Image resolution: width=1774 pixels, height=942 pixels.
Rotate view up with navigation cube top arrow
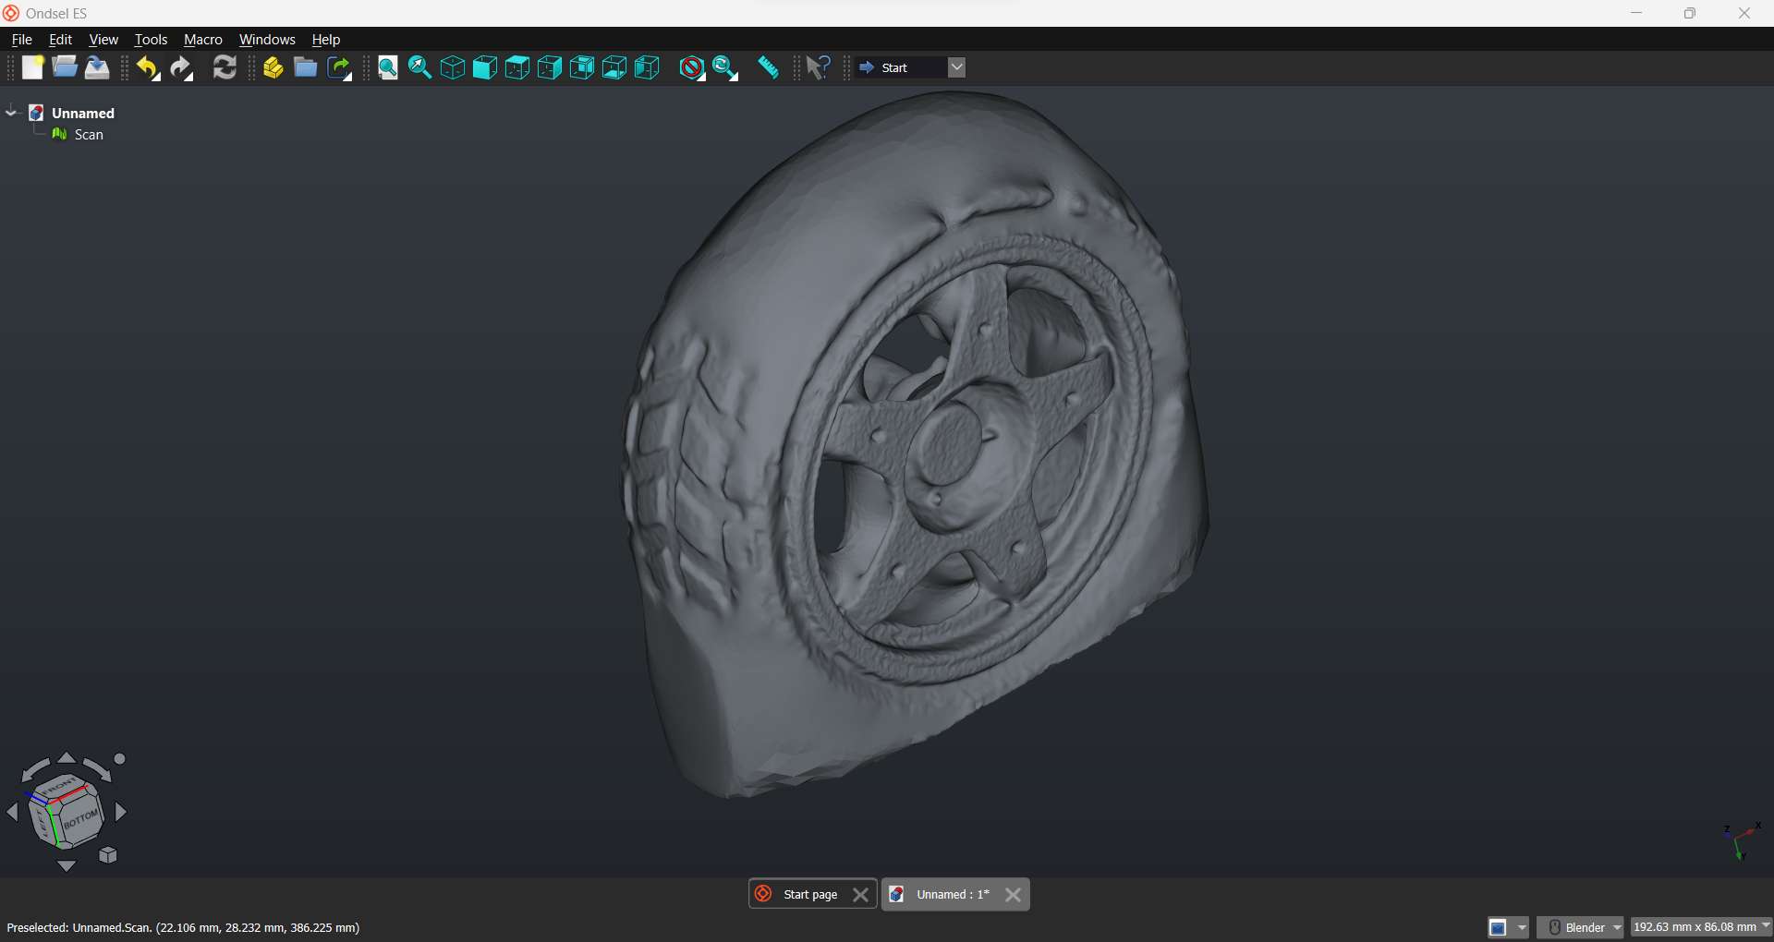click(67, 758)
